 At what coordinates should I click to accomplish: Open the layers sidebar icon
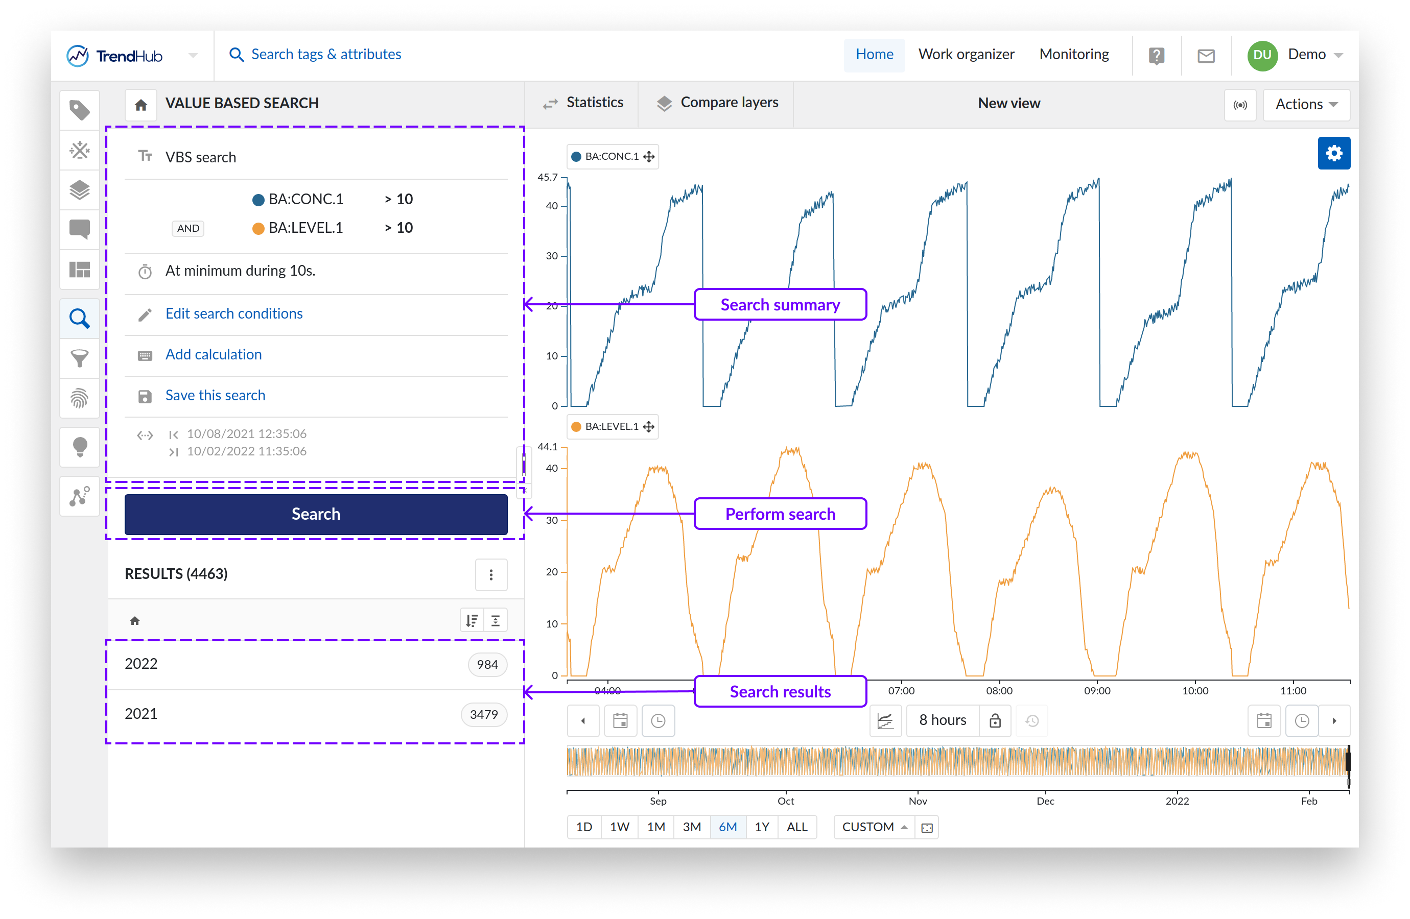point(79,190)
